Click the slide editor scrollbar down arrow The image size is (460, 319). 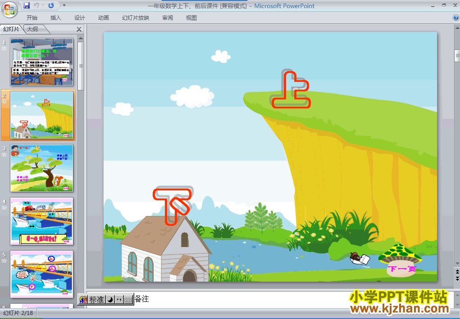pyautogui.click(x=457, y=263)
